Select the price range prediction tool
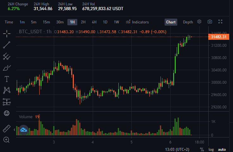The image size is (233, 152). [7, 102]
